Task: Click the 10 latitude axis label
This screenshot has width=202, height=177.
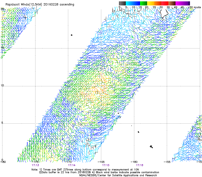Action: point(2,86)
